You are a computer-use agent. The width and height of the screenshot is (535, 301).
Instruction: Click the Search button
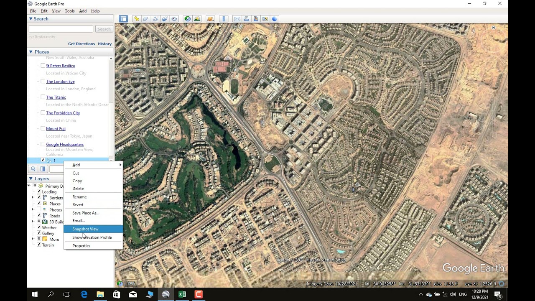(x=104, y=29)
